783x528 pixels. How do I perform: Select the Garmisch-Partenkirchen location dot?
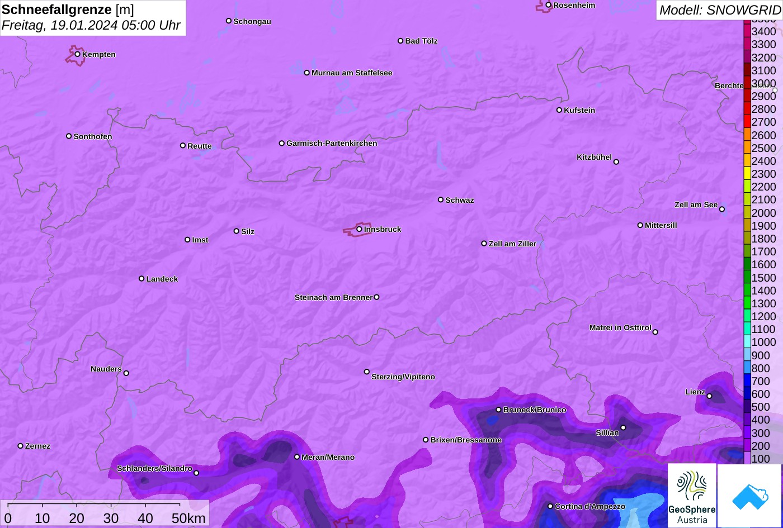point(281,143)
